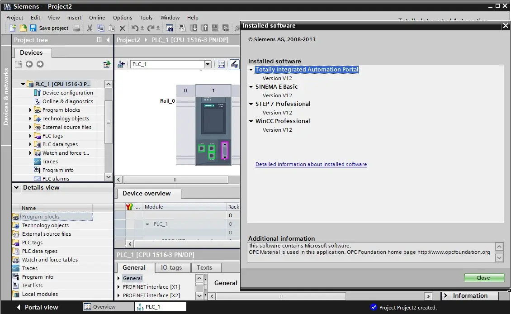The image size is (511, 314).
Task: Expand the PLC tags tree node
Action: click(x=30, y=136)
